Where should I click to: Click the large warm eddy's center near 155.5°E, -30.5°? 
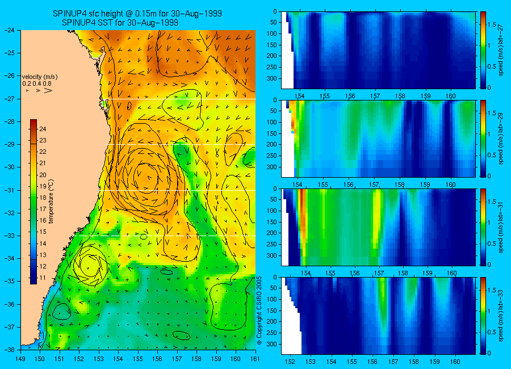pos(147,178)
